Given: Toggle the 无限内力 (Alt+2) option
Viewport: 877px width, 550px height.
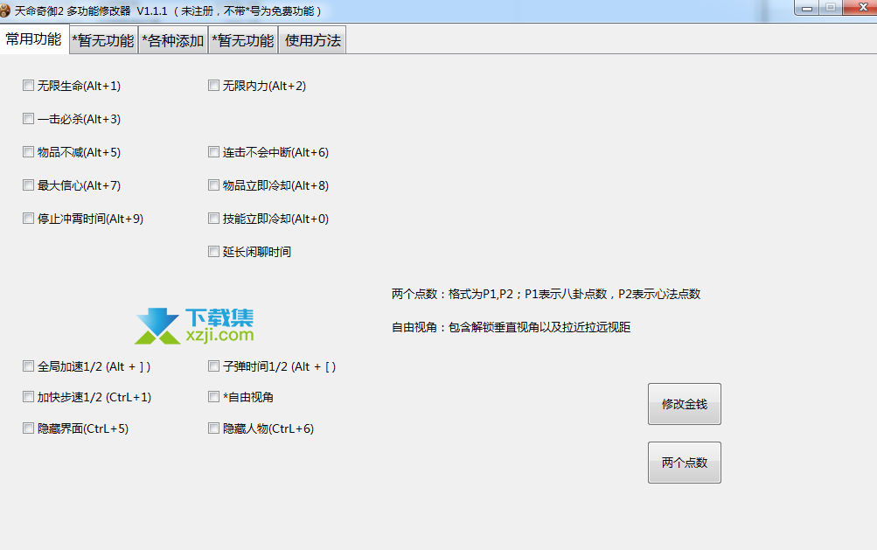Looking at the screenshot, I should click(214, 86).
